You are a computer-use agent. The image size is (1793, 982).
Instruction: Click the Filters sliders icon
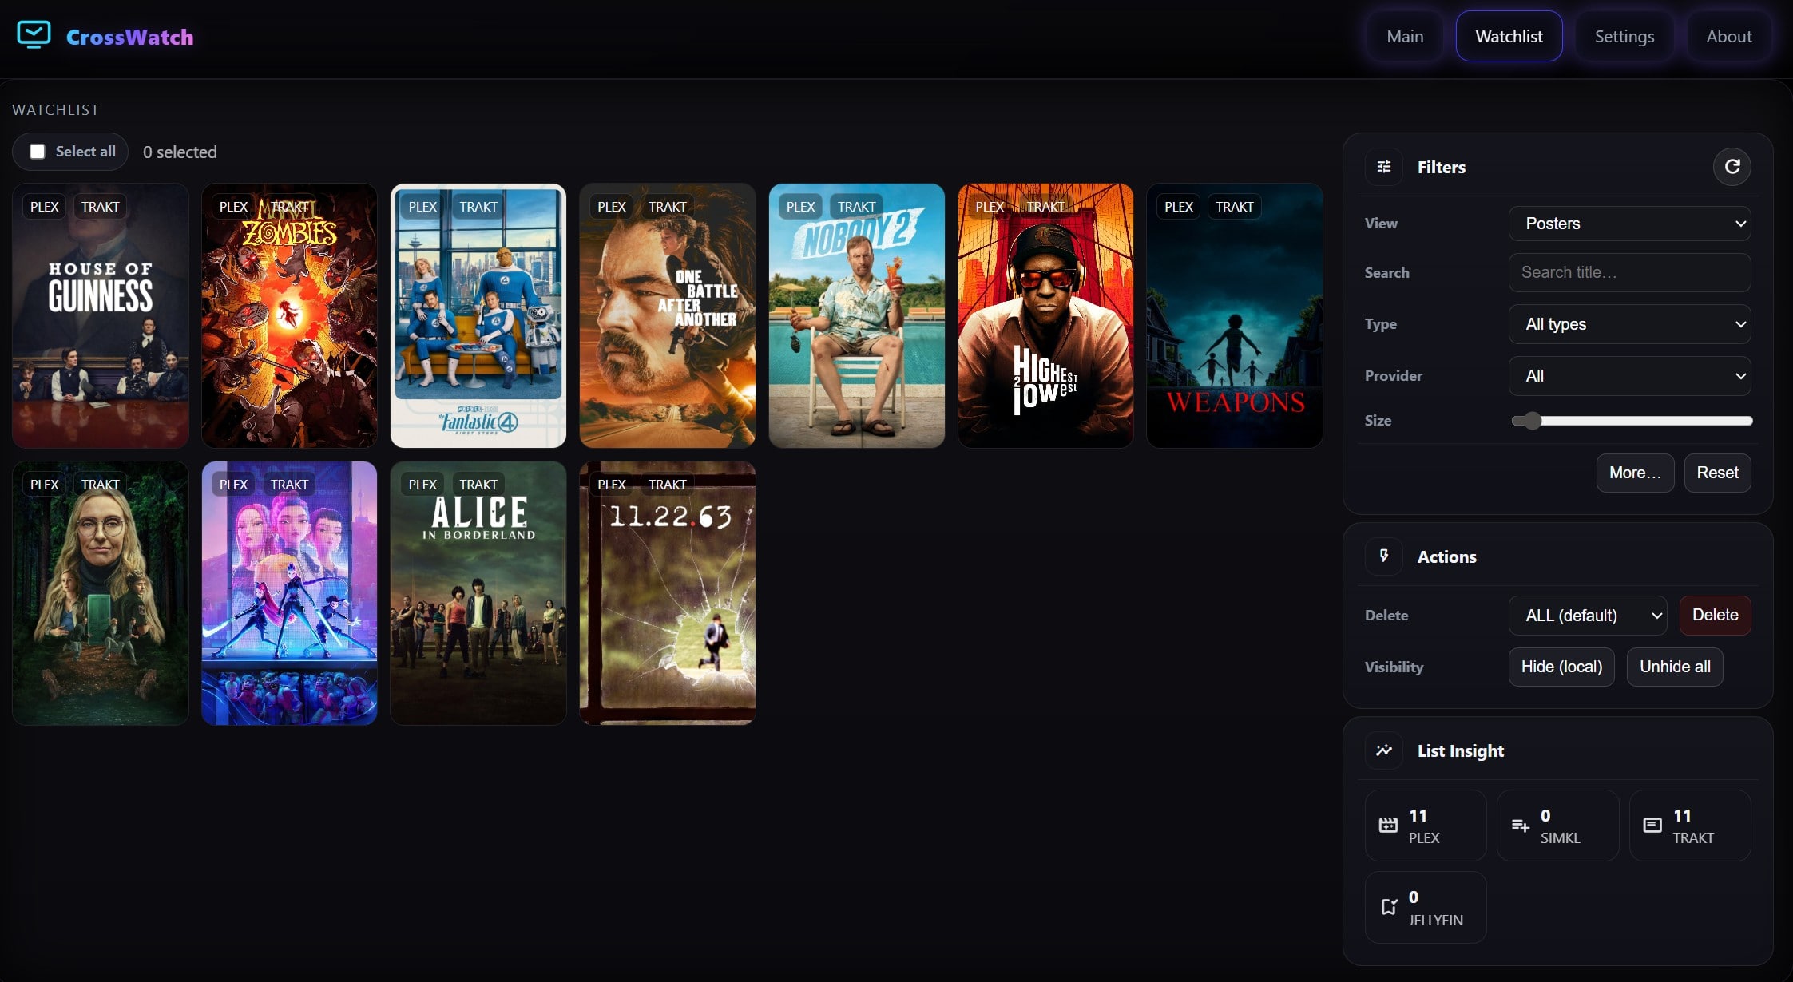click(1384, 167)
